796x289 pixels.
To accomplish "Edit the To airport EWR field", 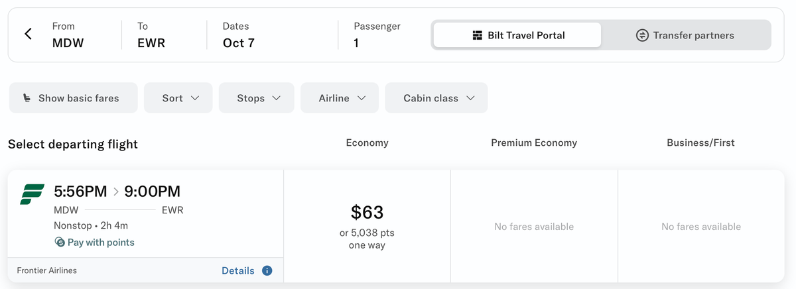I will click(x=151, y=35).
